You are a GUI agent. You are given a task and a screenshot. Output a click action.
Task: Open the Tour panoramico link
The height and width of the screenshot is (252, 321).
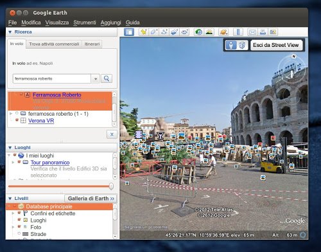50,163
